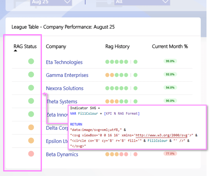211x176 pixels.
Task: Click the Rag History column header
Action: coord(117,47)
